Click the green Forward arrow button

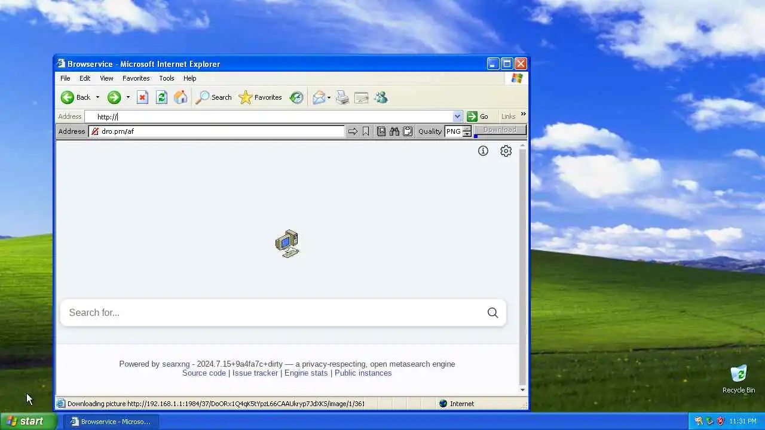point(114,97)
